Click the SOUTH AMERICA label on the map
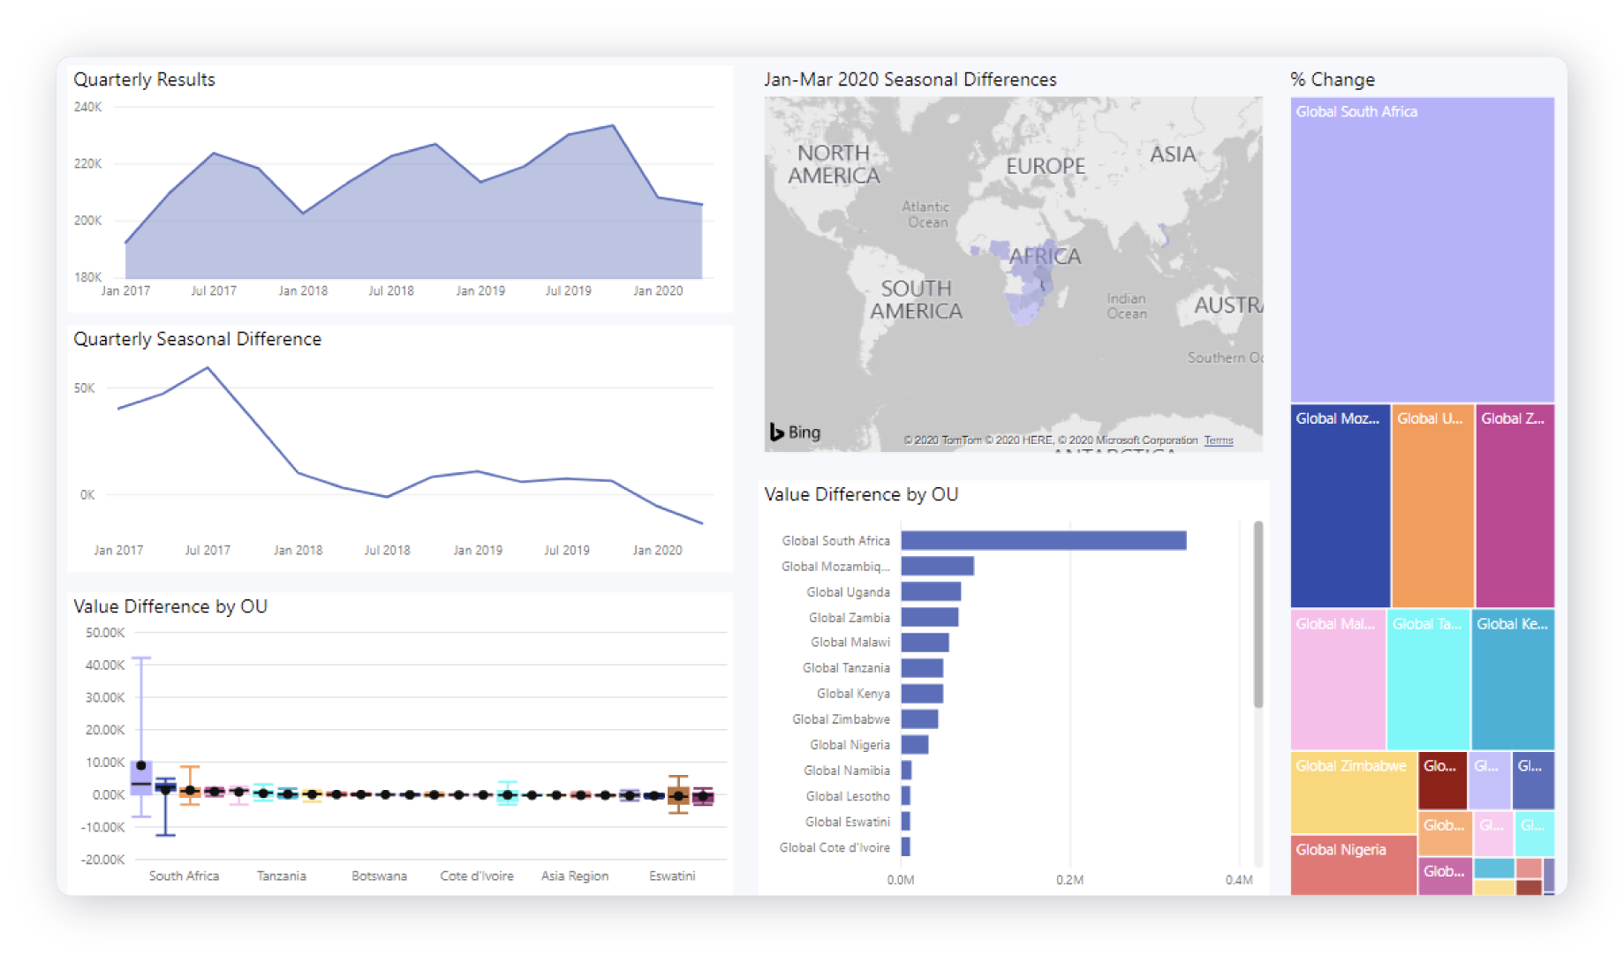 (x=916, y=300)
